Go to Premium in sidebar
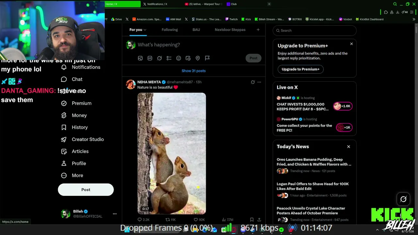 76,103
